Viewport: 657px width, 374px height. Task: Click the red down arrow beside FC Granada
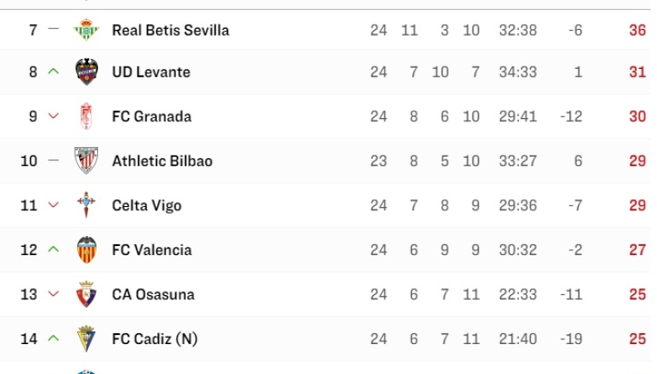54,116
